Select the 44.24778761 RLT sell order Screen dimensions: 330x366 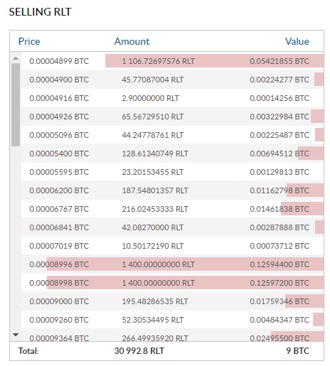tap(173, 135)
